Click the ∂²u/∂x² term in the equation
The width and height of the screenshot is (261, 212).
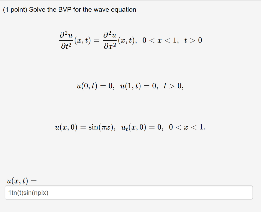click(x=110, y=40)
